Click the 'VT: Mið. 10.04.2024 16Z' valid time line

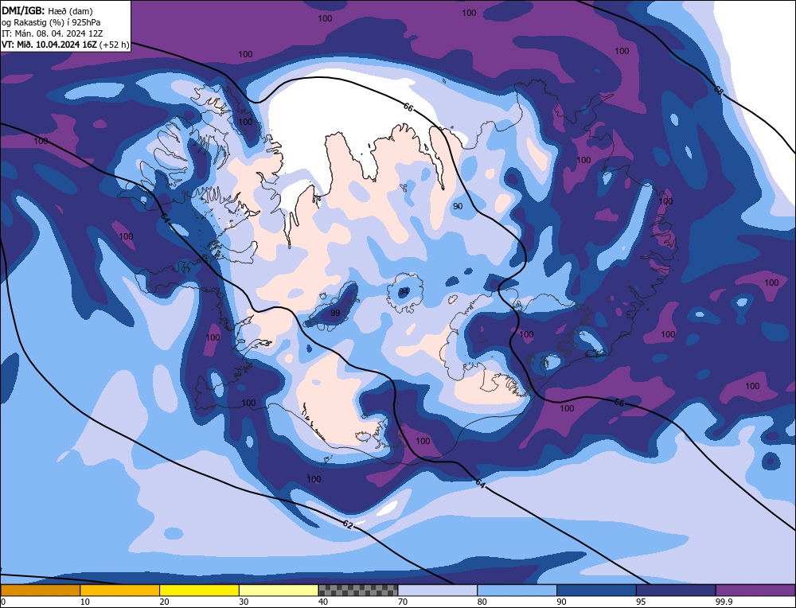49,45
